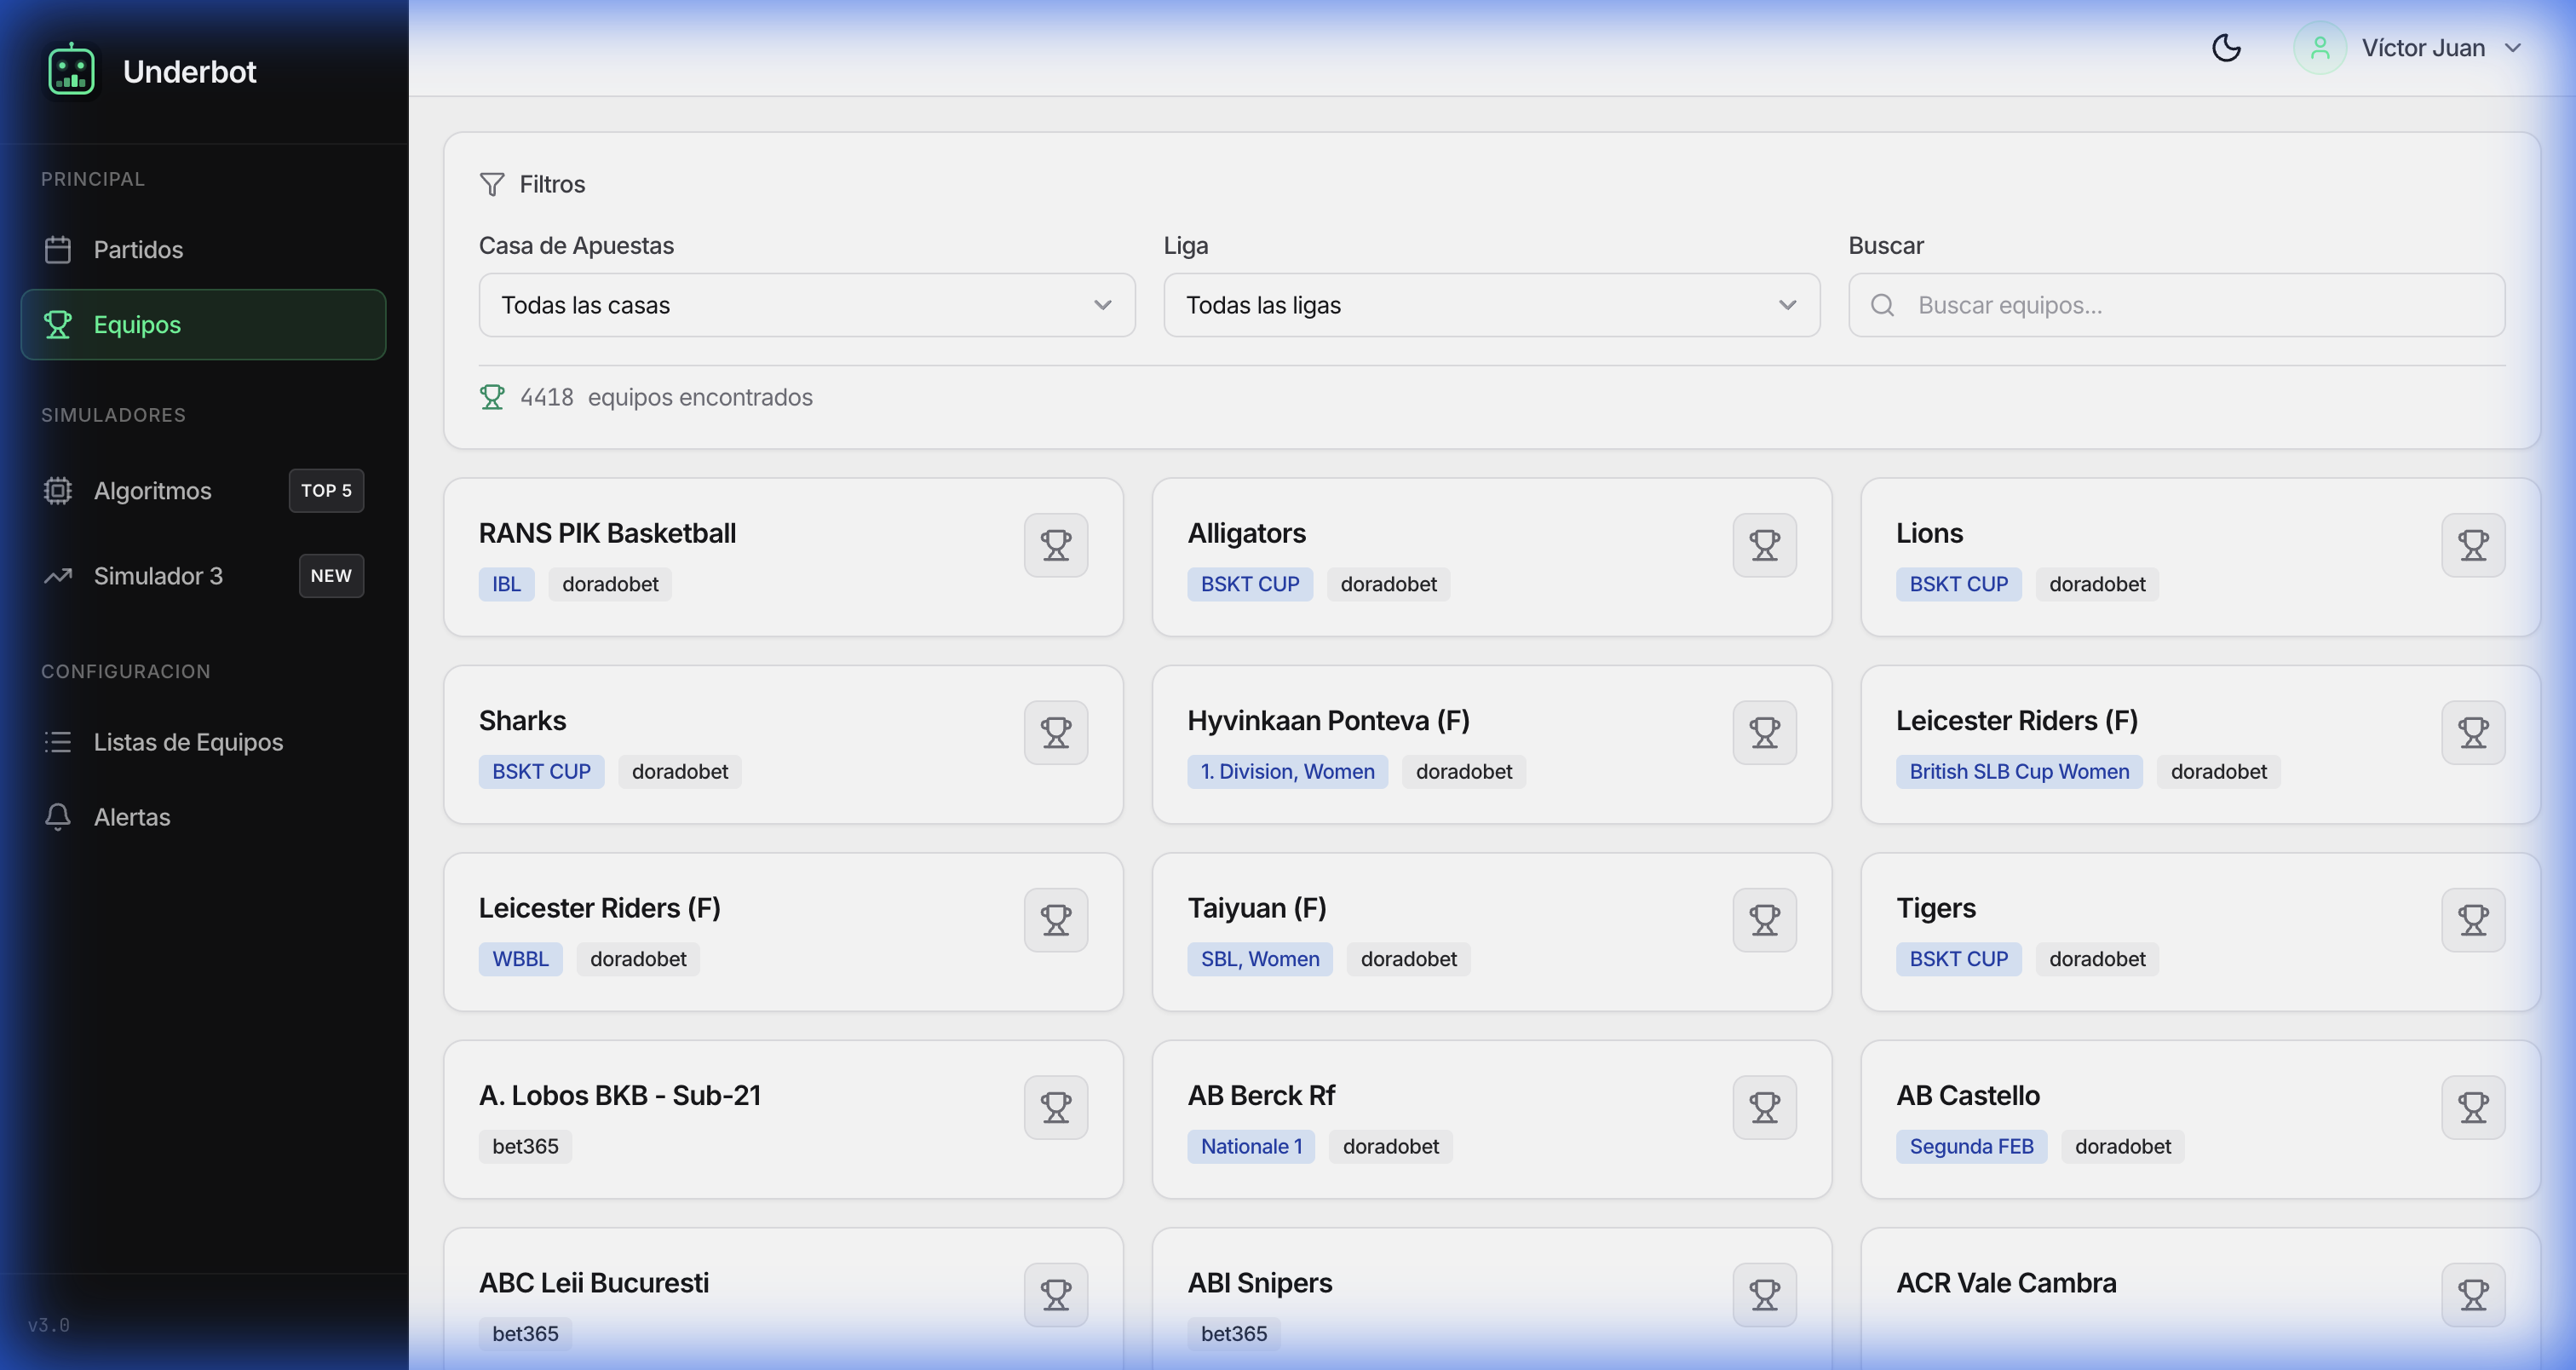
Task: Click the Equipos trophy icon in sidebar
Action: (x=57, y=324)
